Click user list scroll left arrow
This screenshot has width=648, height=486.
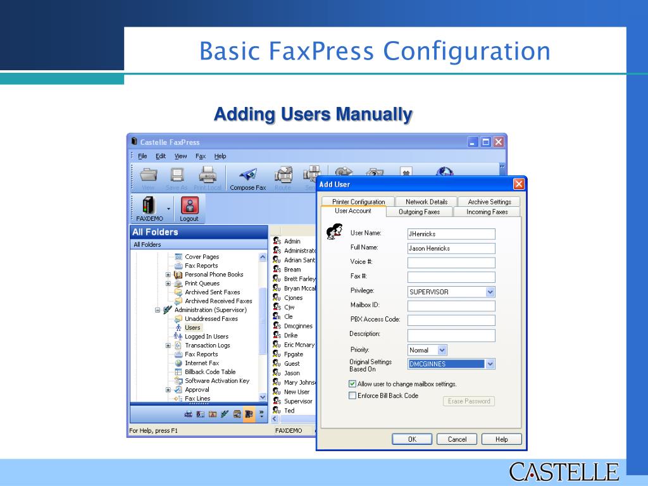275,419
